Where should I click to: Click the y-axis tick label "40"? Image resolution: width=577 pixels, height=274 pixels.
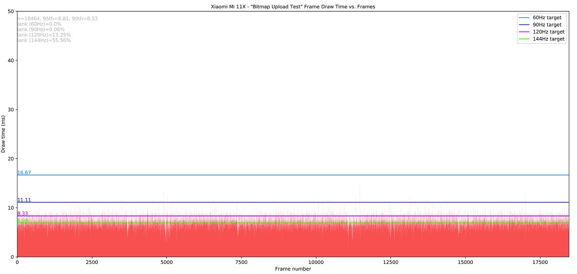[x=11, y=60]
